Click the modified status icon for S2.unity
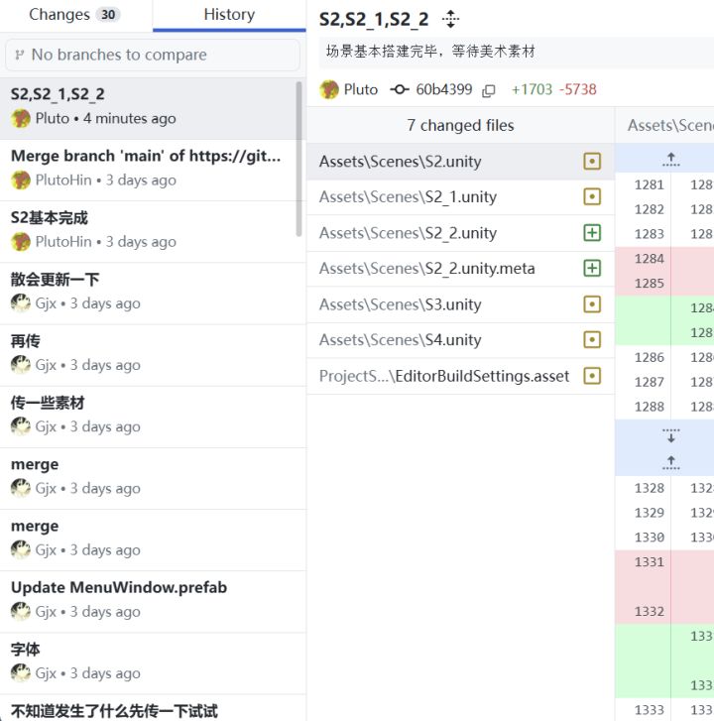Viewport: 714px width, 721px height. [592, 162]
